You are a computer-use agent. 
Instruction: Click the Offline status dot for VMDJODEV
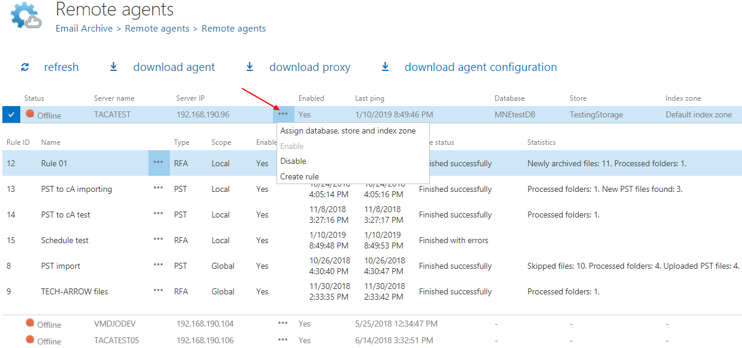30,323
